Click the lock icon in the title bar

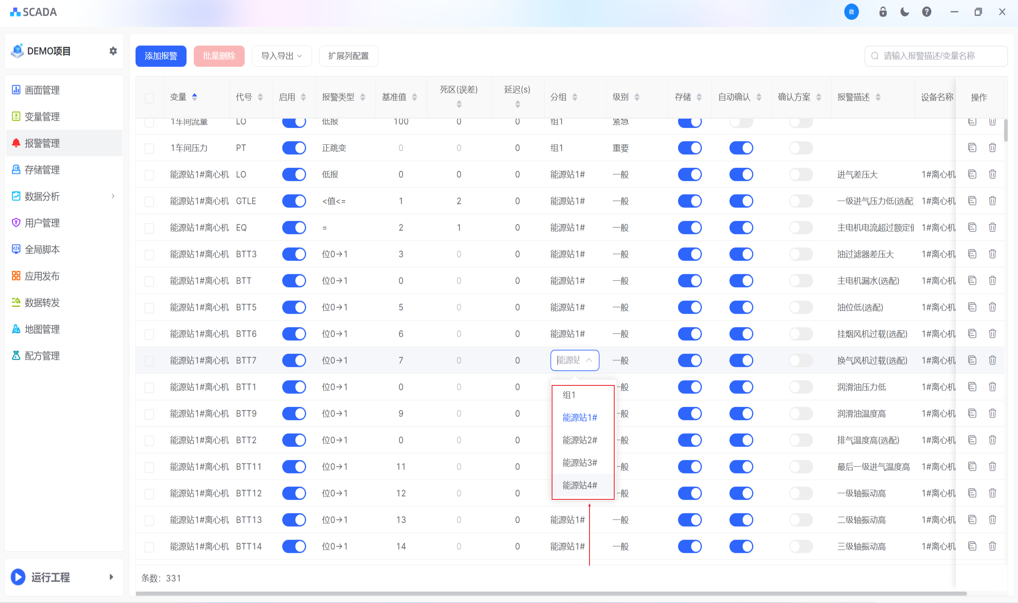[882, 12]
